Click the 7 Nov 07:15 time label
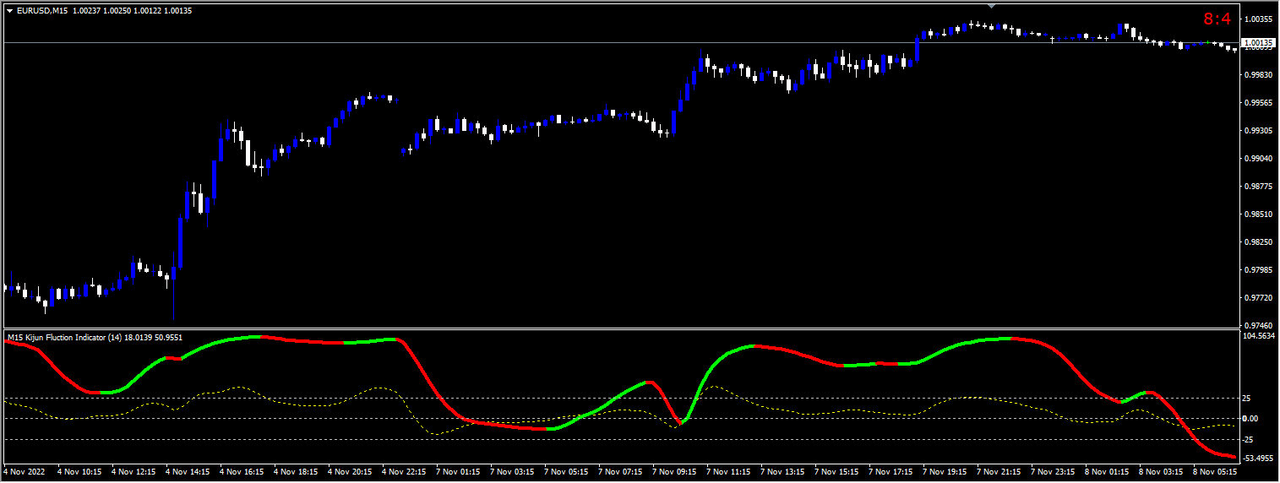Screen dimensions: 1280x483 (622, 472)
